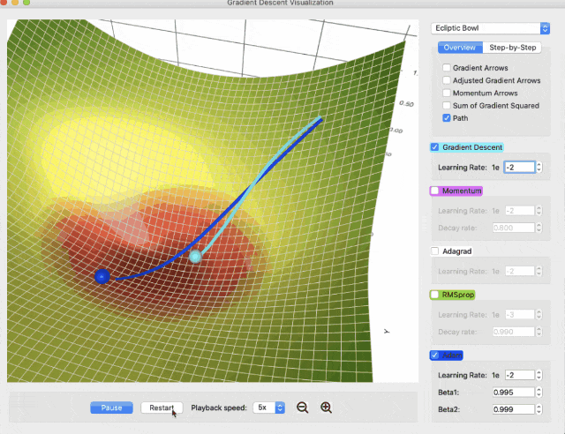The width and height of the screenshot is (565, 434).
Task: Click the Adam learning rate stepper arrows
Action: (x=539, y=375)
